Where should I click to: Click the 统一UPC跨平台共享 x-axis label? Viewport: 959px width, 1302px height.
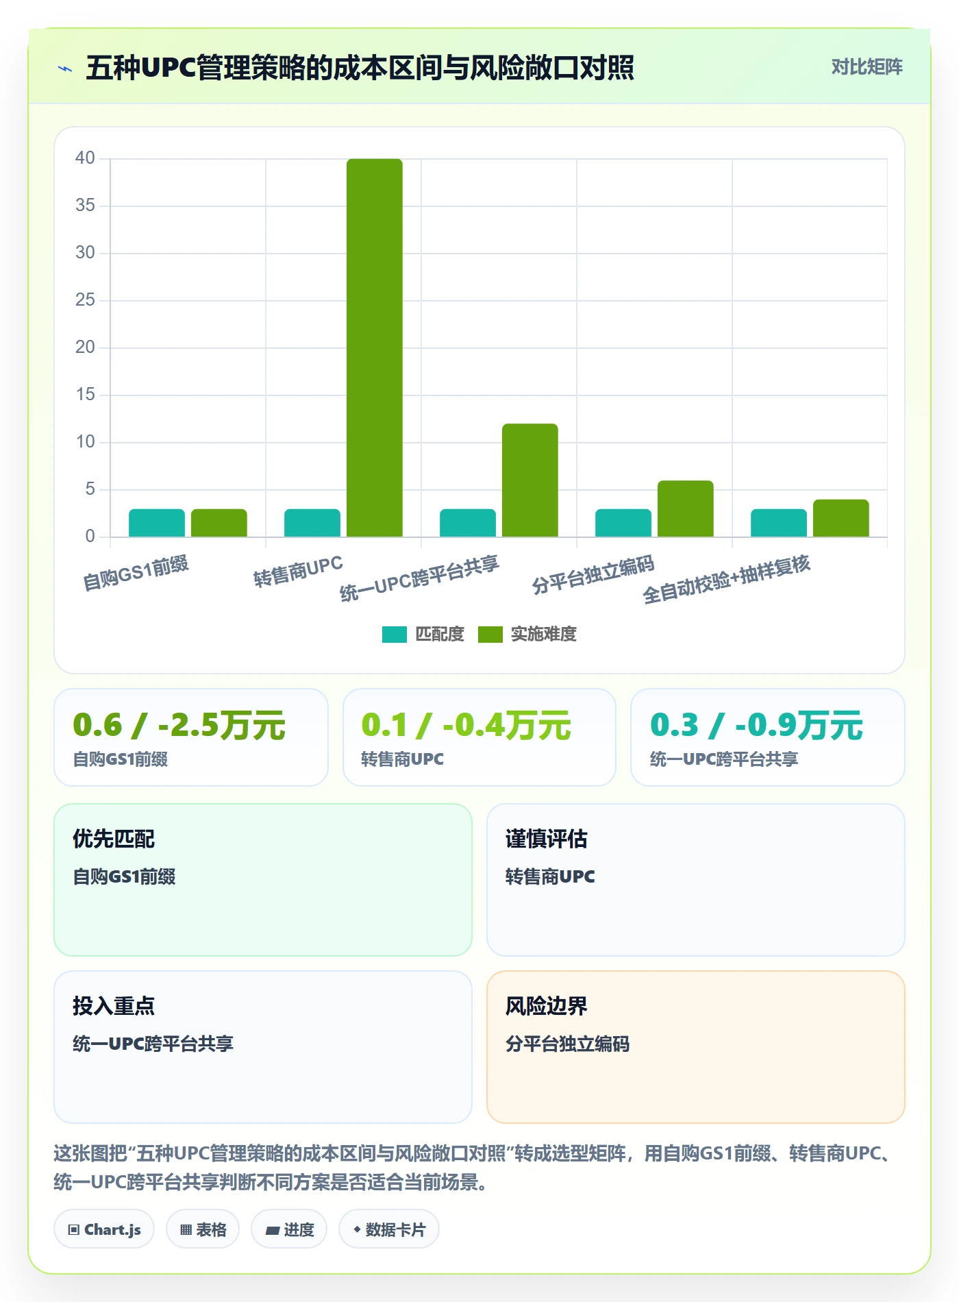click(x=420, y=579)
